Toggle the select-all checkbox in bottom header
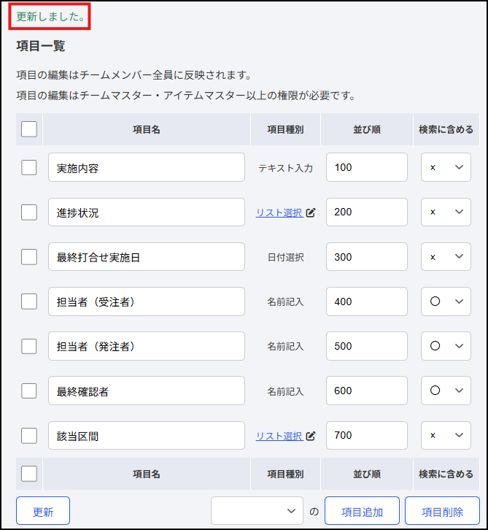 (x=29, y=474)
